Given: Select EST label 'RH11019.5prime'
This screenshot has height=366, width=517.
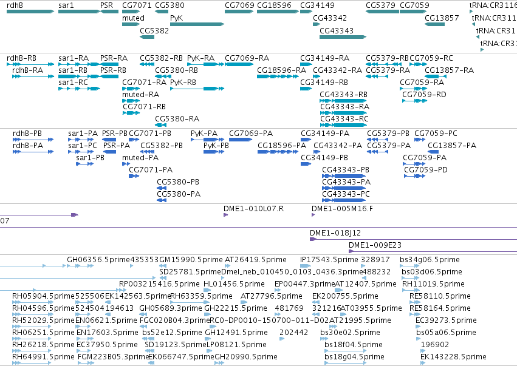Looking at the screenshot, I should 433,284.
